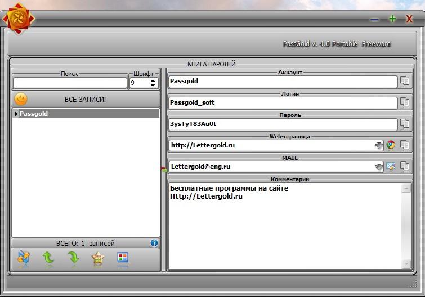Viewport: 425px width, 297px height.
Task: Click the Логин field with Passgold_soft
Action: 283,102
